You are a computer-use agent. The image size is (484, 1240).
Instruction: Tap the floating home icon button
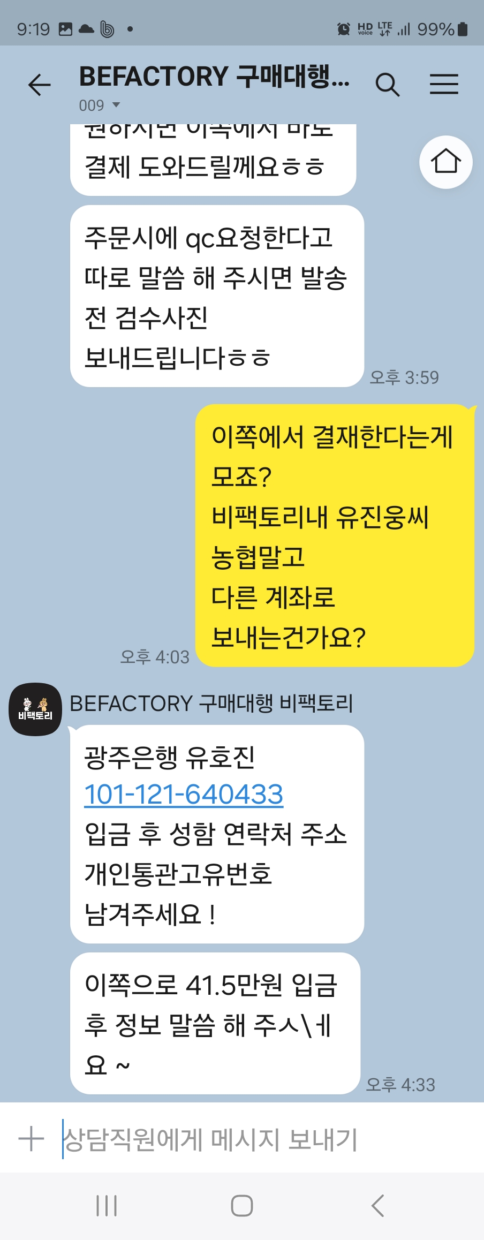[x=445, y=162]
